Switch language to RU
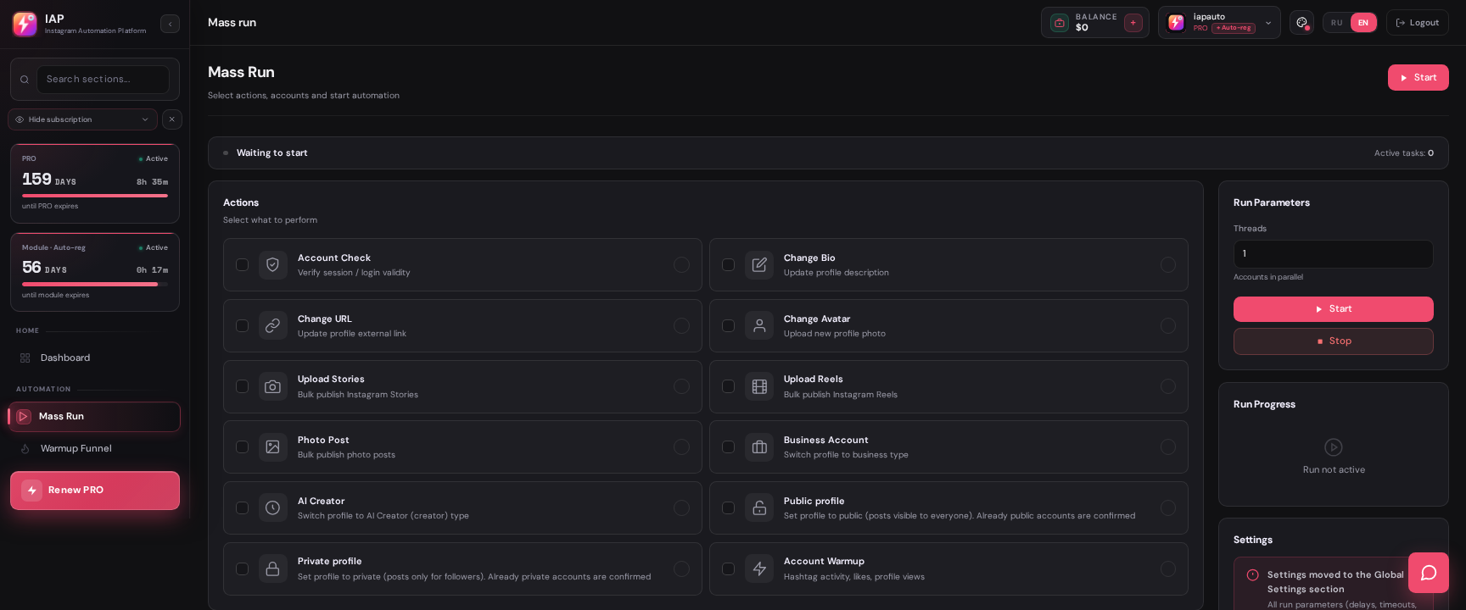 (1337, 23)
